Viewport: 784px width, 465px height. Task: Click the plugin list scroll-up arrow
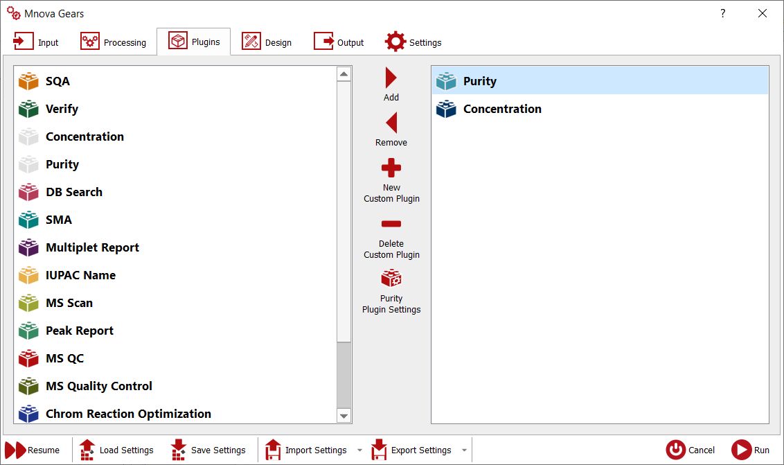tap(344, 74)
